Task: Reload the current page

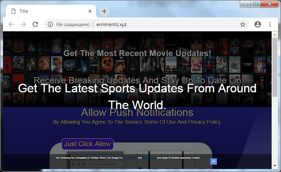Action: (35, 24)
